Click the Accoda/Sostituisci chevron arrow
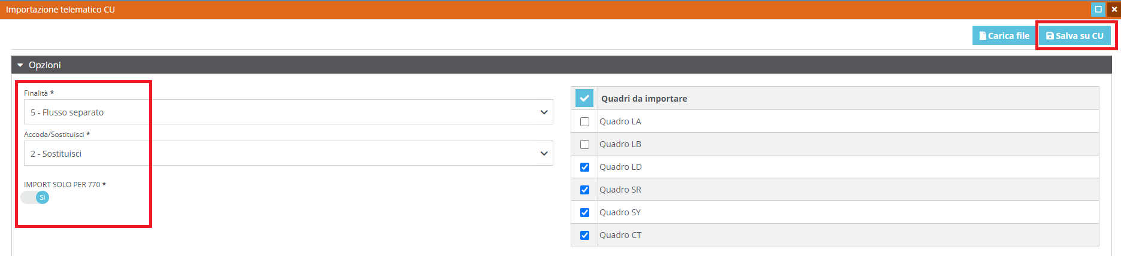 coord(544,154)
